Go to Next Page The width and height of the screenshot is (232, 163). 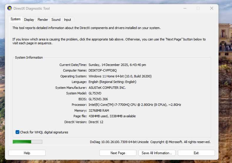click(x=118, y=153)
